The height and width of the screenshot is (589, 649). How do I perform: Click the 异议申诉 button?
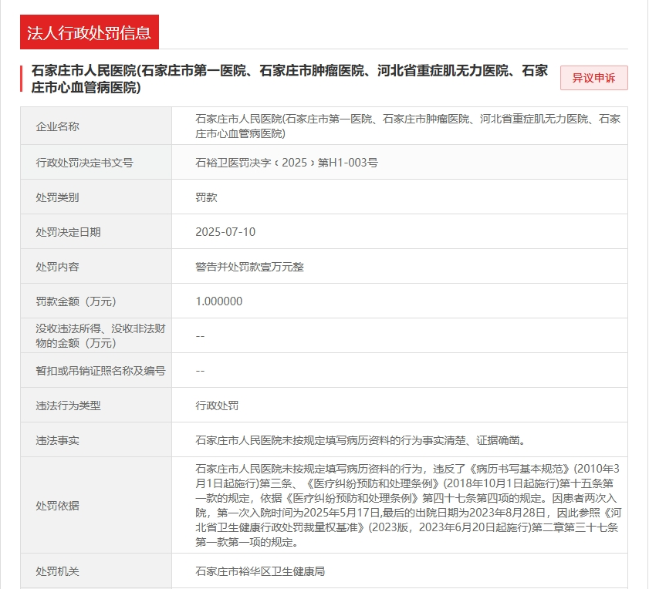tap(593, 78)
